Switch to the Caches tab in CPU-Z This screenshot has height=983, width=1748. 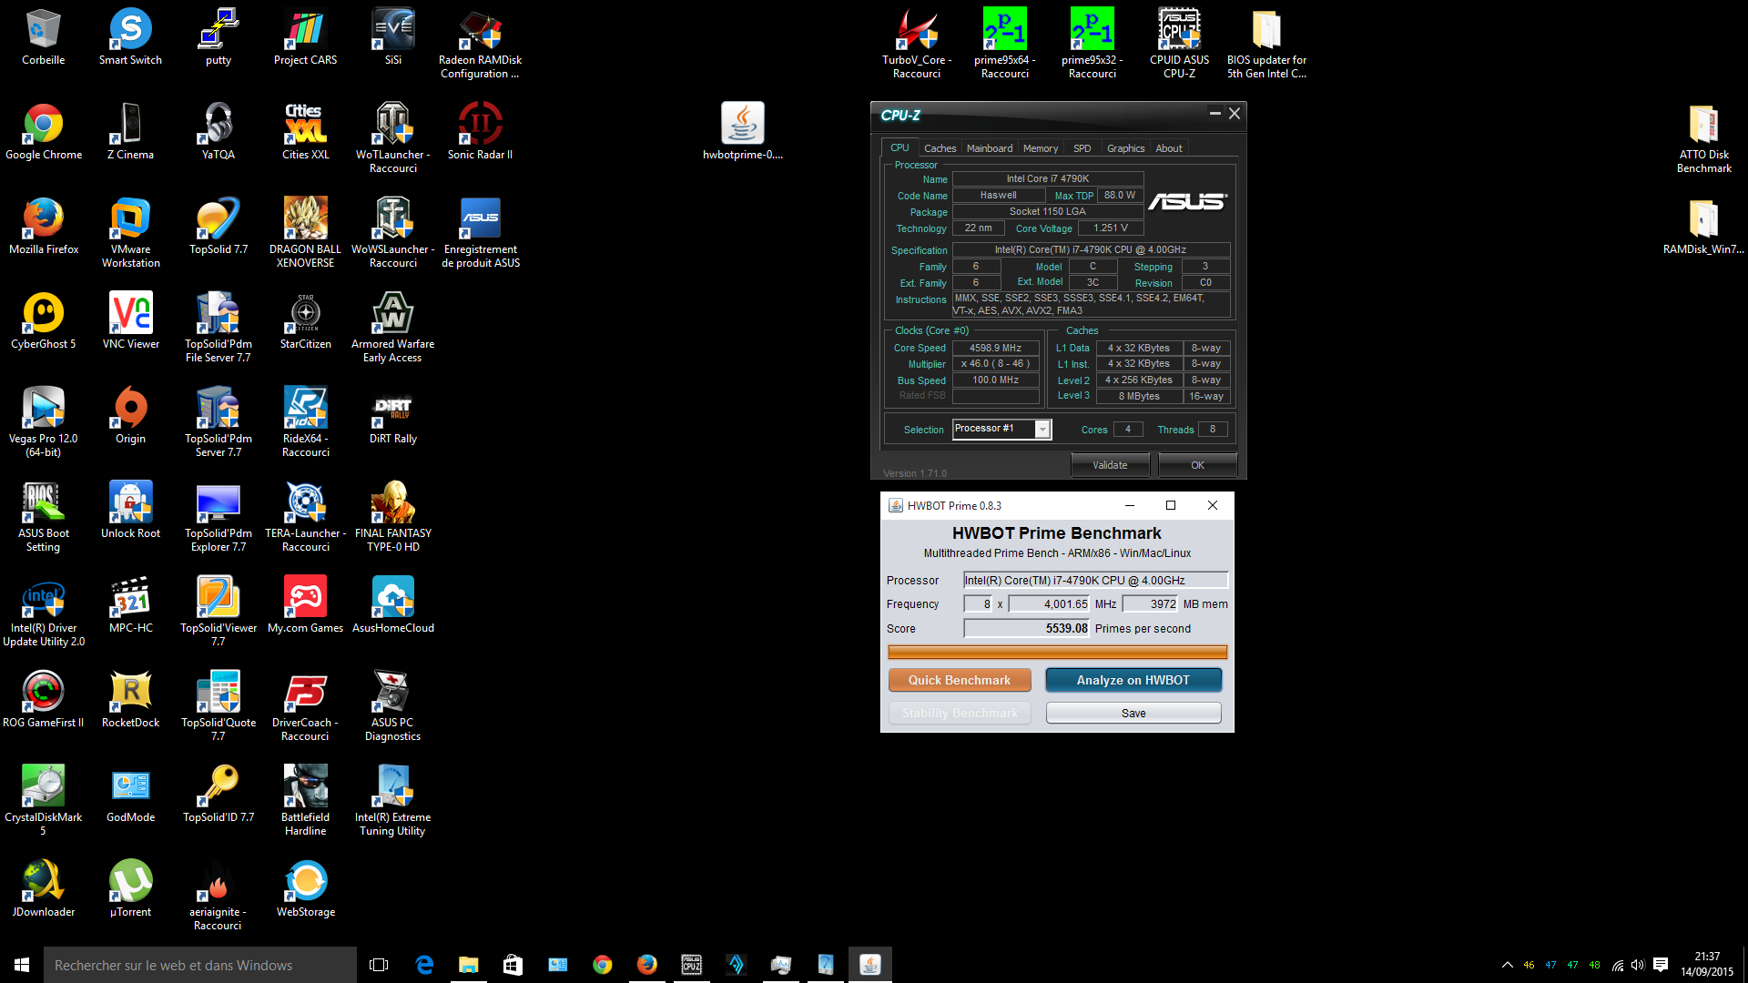[x=940, y=148]
